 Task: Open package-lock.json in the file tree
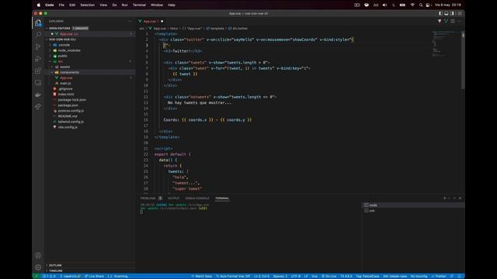click(x=72, y=100)
